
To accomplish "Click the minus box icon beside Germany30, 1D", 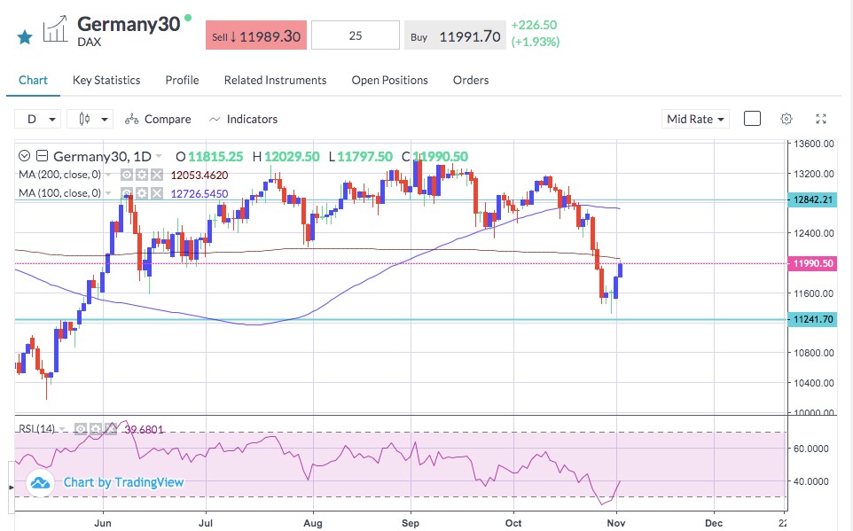I will [42, 156].
